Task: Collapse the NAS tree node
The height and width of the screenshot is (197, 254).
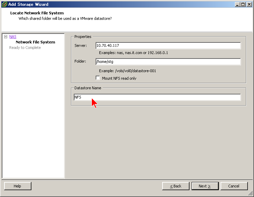Action: coord(6,37)
